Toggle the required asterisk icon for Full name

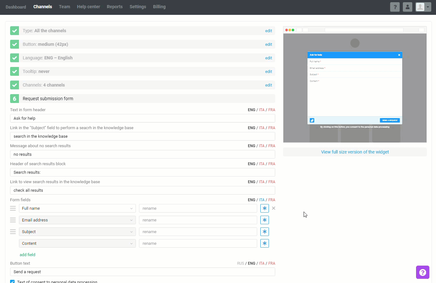264,208
